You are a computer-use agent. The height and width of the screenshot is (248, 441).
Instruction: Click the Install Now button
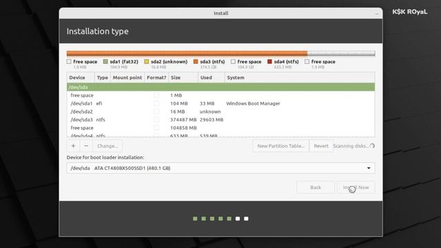[x=356, y=187]
